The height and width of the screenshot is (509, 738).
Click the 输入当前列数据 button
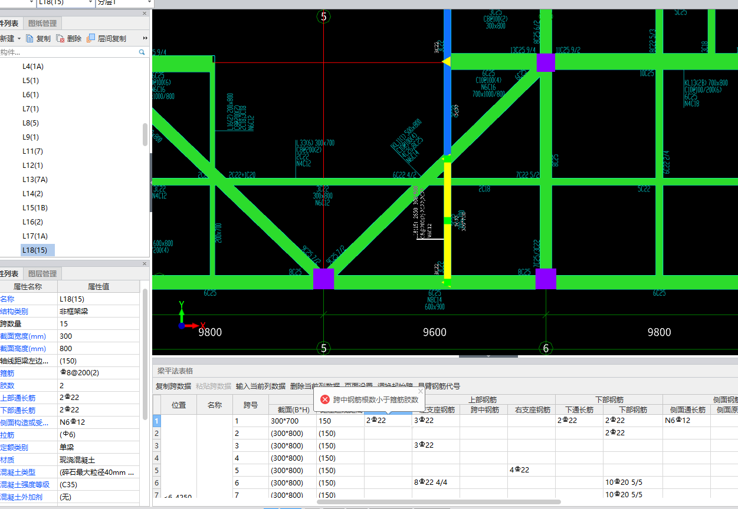point(261,386)
